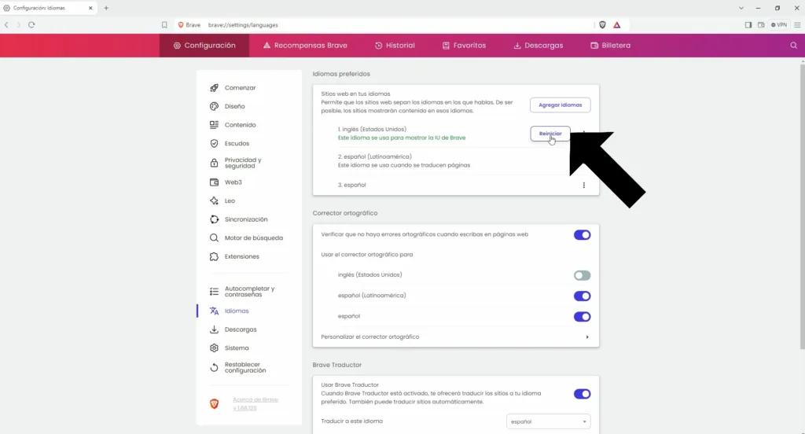Open Autocompletar y contraseñas list icon
Image resolution: width=805 pixels, height=434 pixels.
point(214,292)
